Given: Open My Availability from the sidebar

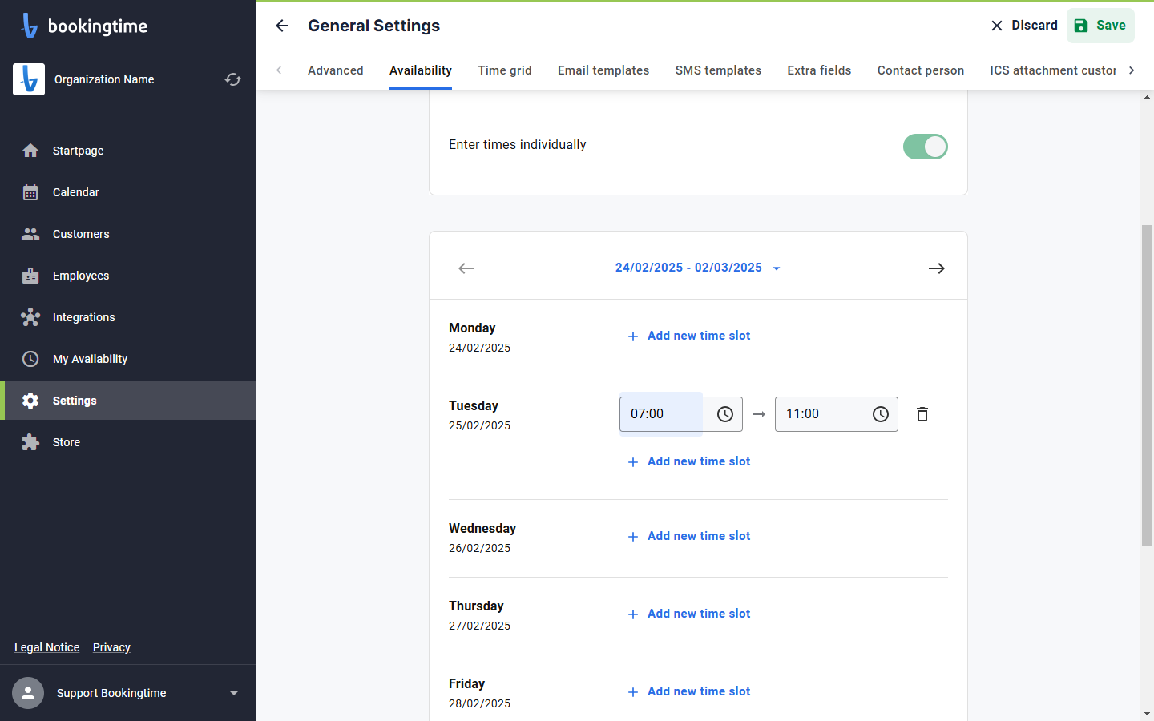Looking at the screenshot, I should tap(128, 359).
